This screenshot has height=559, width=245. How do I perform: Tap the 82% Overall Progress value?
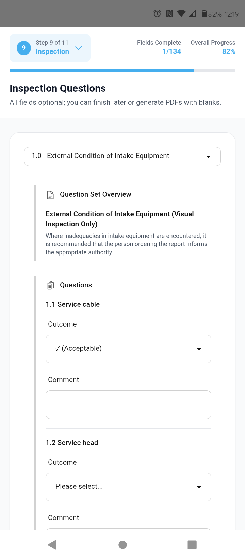point(229,51)
